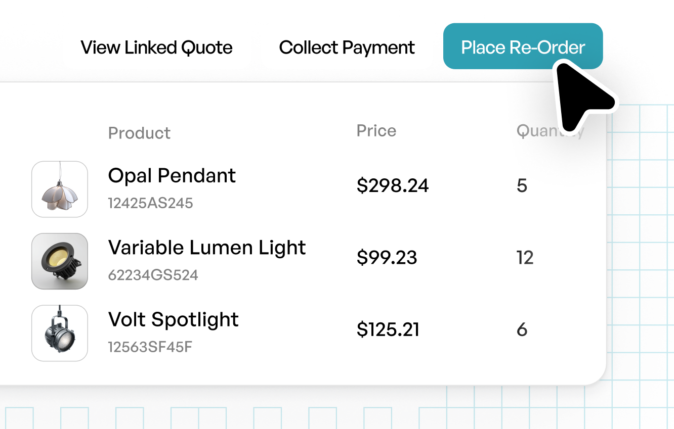Click the Product column header
The width and height of the screenshot is (674, 429).
[x=139, y=133]
